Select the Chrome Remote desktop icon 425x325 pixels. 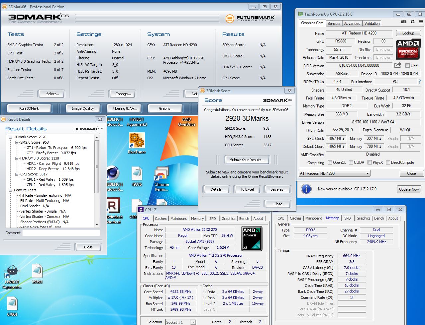click(162, 179)
